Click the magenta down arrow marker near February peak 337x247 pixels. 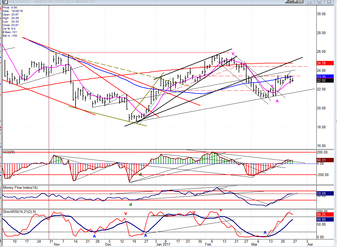click(x=233, y=54)
